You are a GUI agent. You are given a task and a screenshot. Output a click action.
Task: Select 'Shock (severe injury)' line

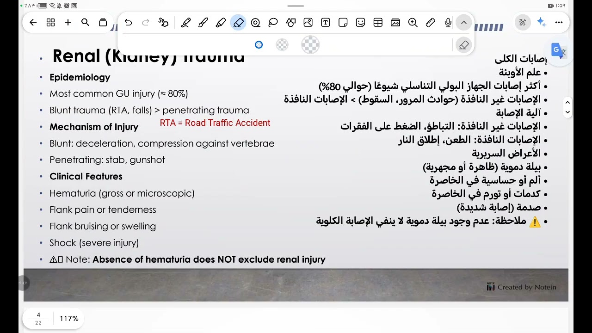click(x=94, y=243)
